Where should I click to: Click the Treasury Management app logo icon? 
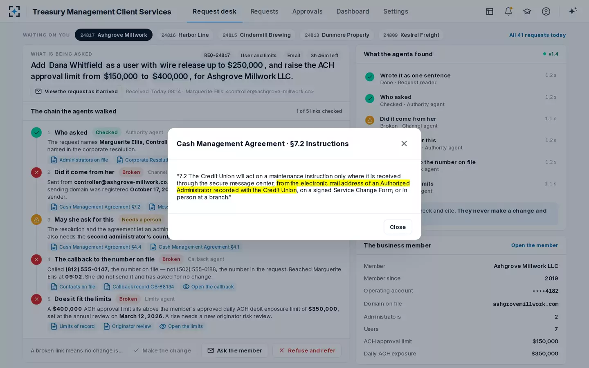(x=14, y=11)
